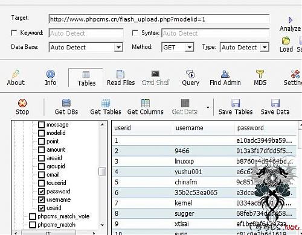
Task: Click the Get Data icon
Action: click(x=185, y=103)
